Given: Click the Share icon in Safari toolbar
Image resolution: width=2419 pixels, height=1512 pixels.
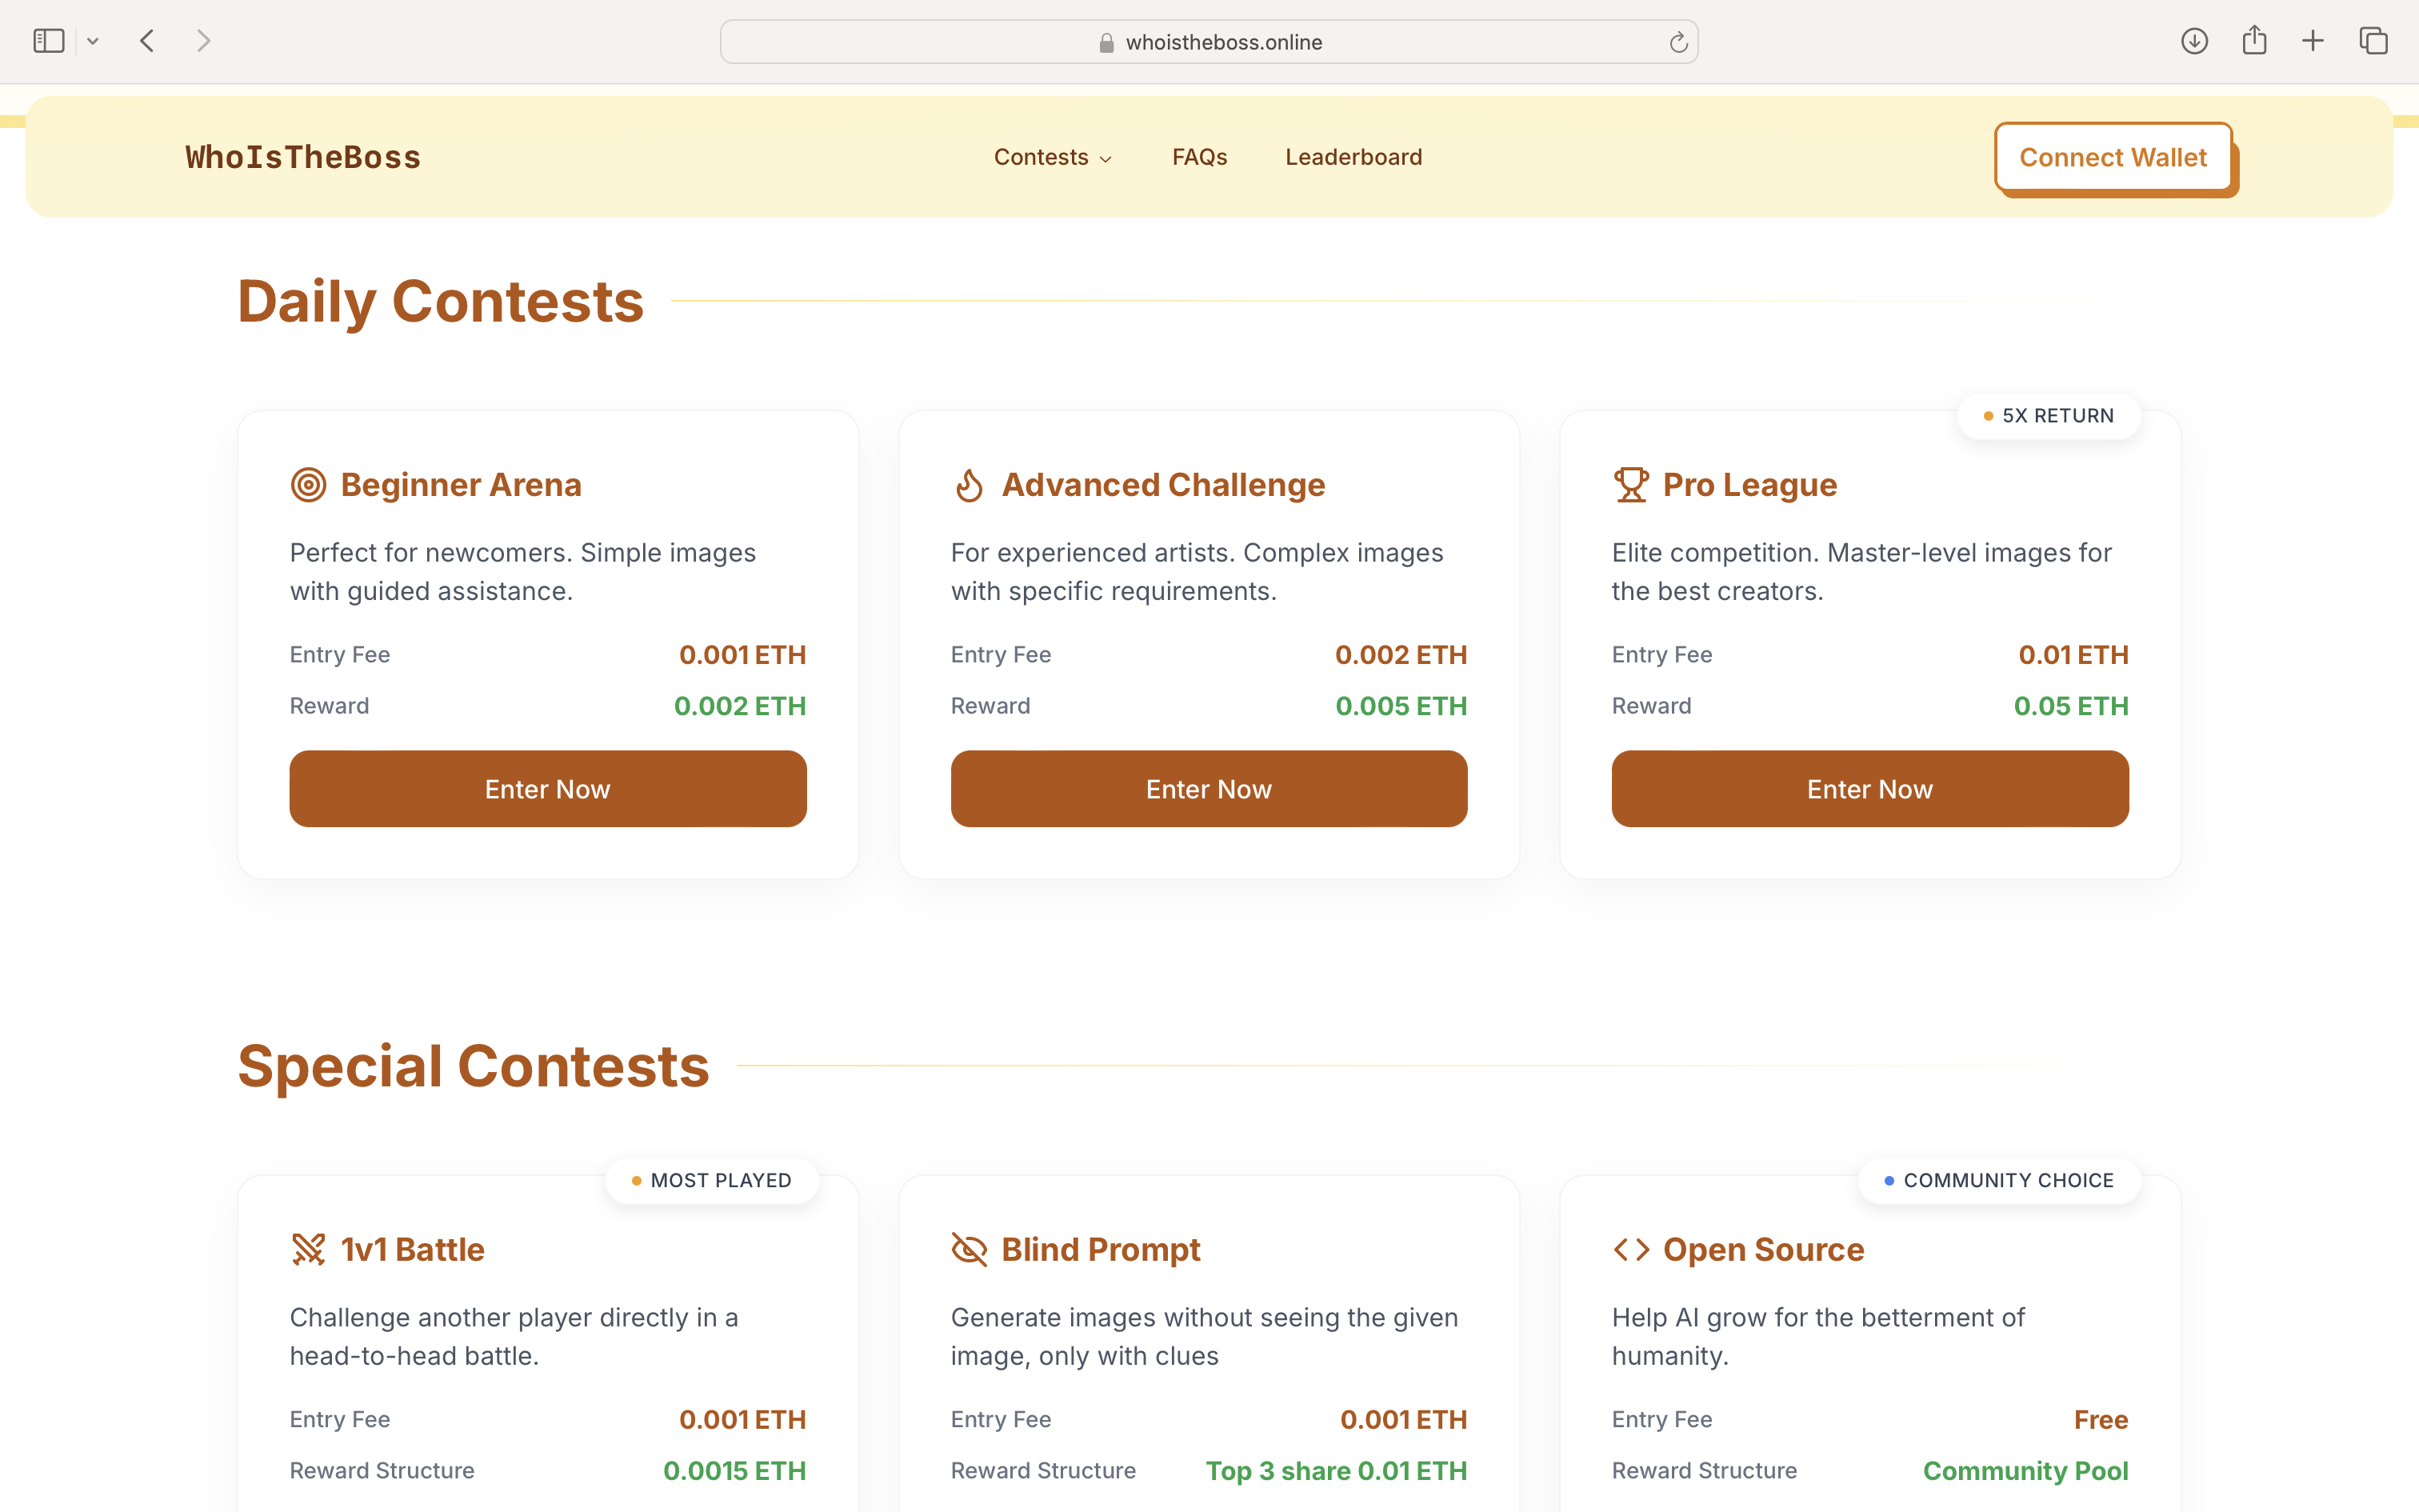Looking at the screenshot, I should tap(2254, 41).
